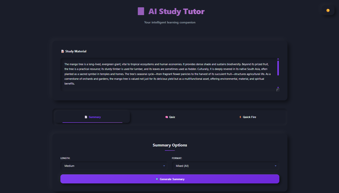
Task: Click the chevron arrow on the Format dropdown
Action: pyautogui.click(x=276, y=166)
